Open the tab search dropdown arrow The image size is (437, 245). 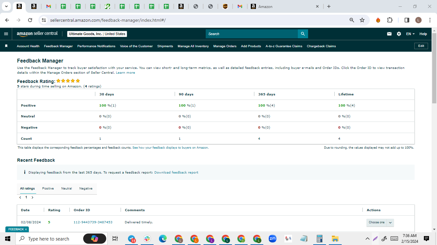6,6
